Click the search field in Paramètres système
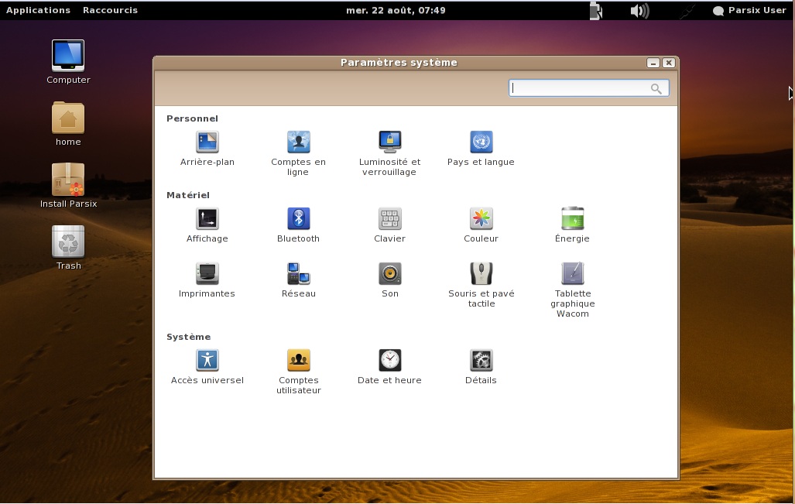This screenshot has height=504, width=795. (x=588, y=88)
